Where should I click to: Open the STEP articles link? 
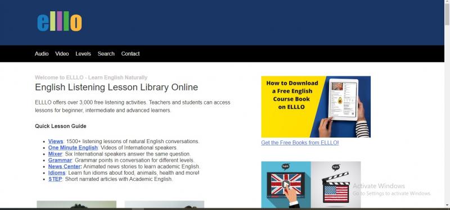coord(55,179)
